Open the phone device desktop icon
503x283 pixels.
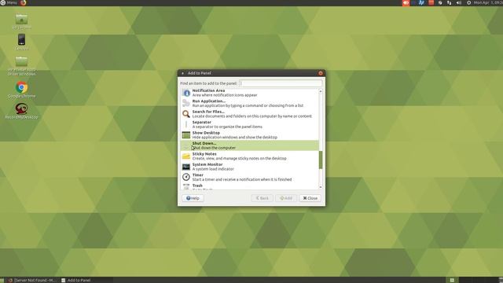21,40
